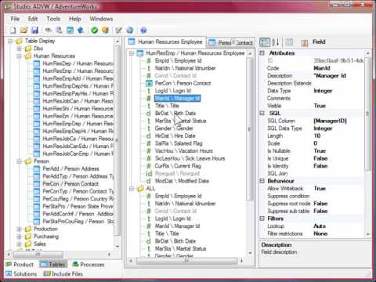Click the pencil edit icon in toolbar

coord(119,30)
